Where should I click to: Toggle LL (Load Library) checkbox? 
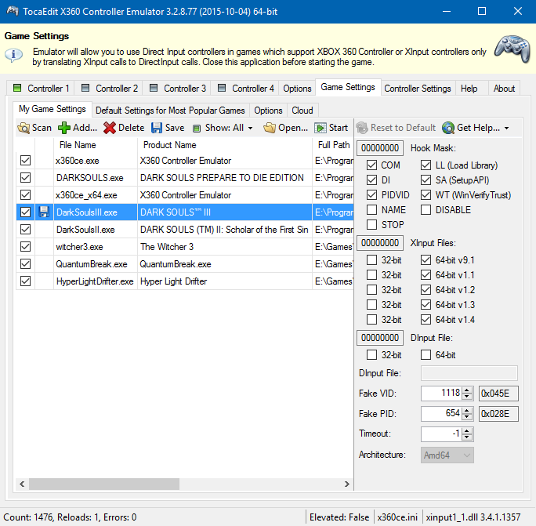(x=426, y=165)
